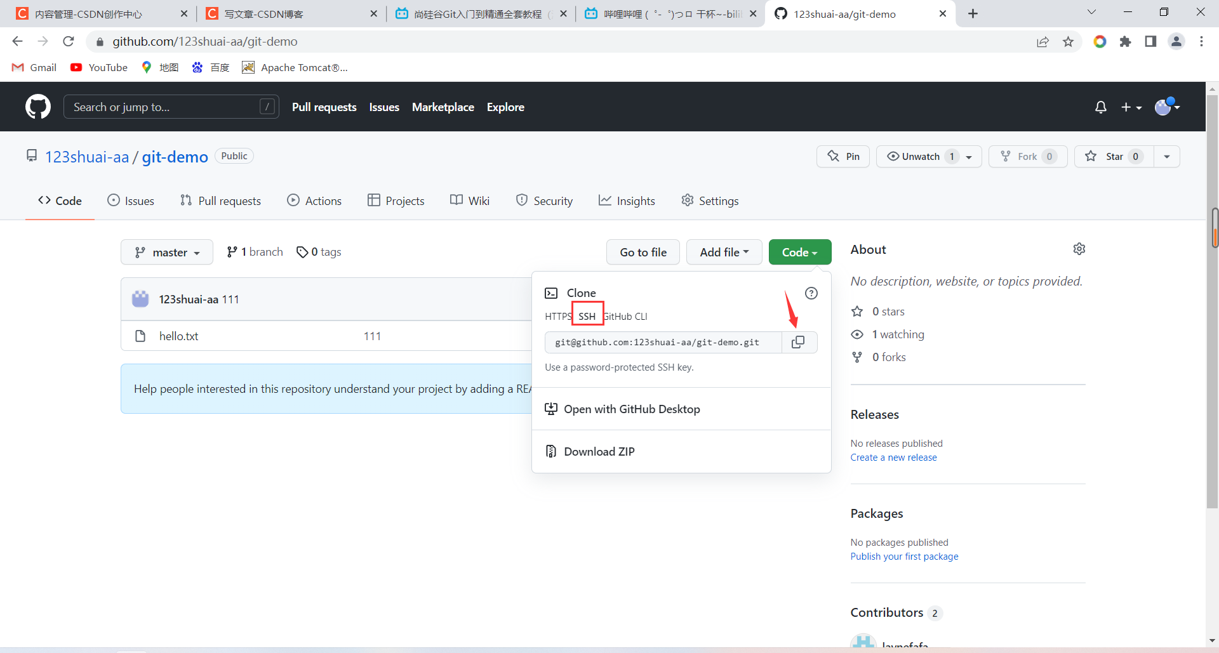Open the Chrome side panel icon
Image resolution: width=1219 pixels, height=653 pixels.
point(1150,41)
